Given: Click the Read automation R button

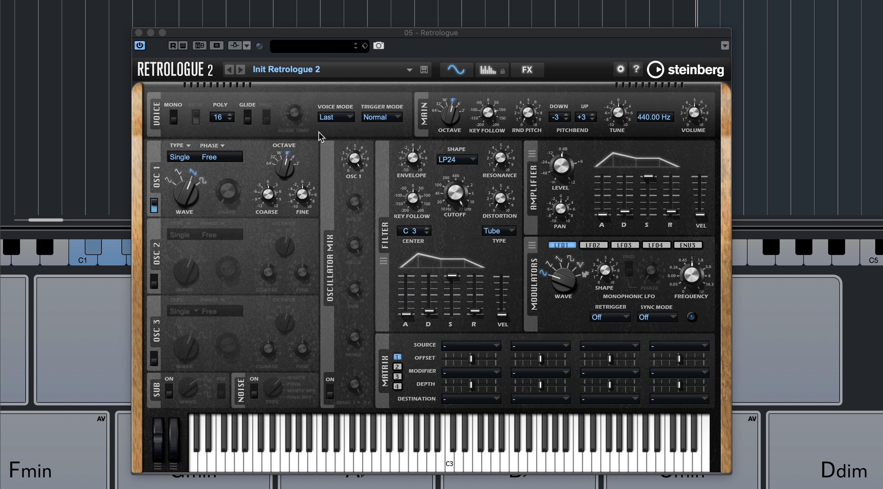Looking at the screenshot, I should [173, 46].
